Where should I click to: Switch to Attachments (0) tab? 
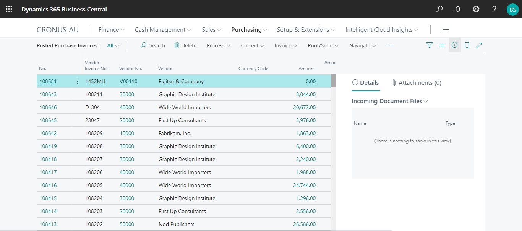[417, 83]
